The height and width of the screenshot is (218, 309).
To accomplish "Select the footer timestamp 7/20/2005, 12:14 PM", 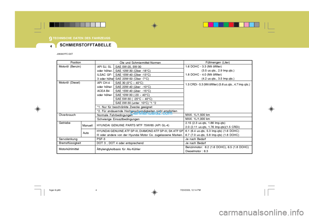I will tap(190, 190).
